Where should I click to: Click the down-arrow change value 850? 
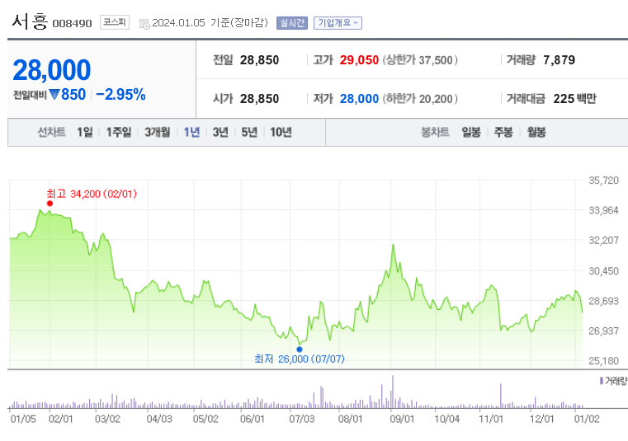68,95
